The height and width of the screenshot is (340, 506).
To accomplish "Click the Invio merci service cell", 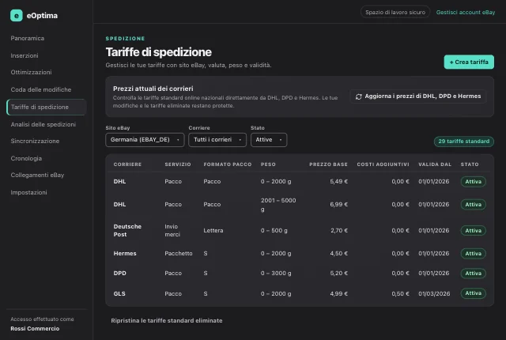I will [172, 230].
